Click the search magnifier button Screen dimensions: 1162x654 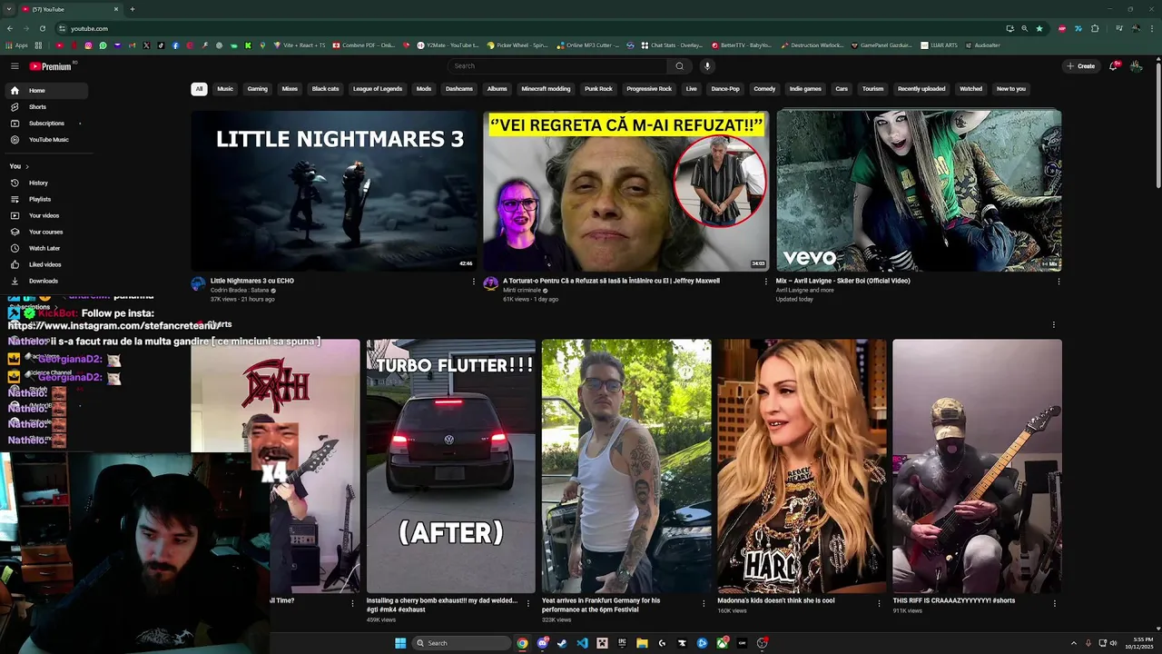point(679,66)
